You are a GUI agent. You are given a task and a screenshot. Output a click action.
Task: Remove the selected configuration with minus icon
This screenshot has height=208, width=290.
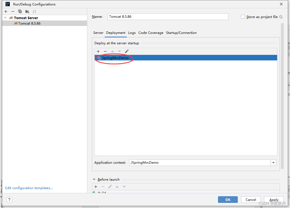(13, 11)
